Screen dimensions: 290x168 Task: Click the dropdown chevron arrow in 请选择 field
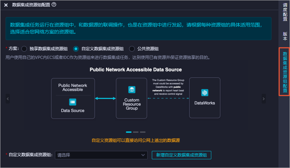pyautogui.click(x=143, y=155)
